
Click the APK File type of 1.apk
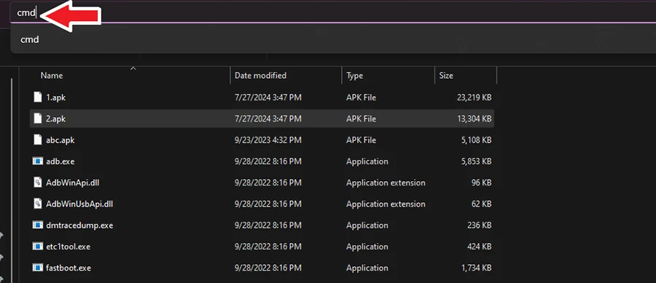point(361,97)
